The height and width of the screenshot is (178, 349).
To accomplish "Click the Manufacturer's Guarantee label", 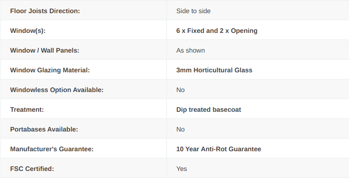I will pyautogui.click(x=52, y=149).
